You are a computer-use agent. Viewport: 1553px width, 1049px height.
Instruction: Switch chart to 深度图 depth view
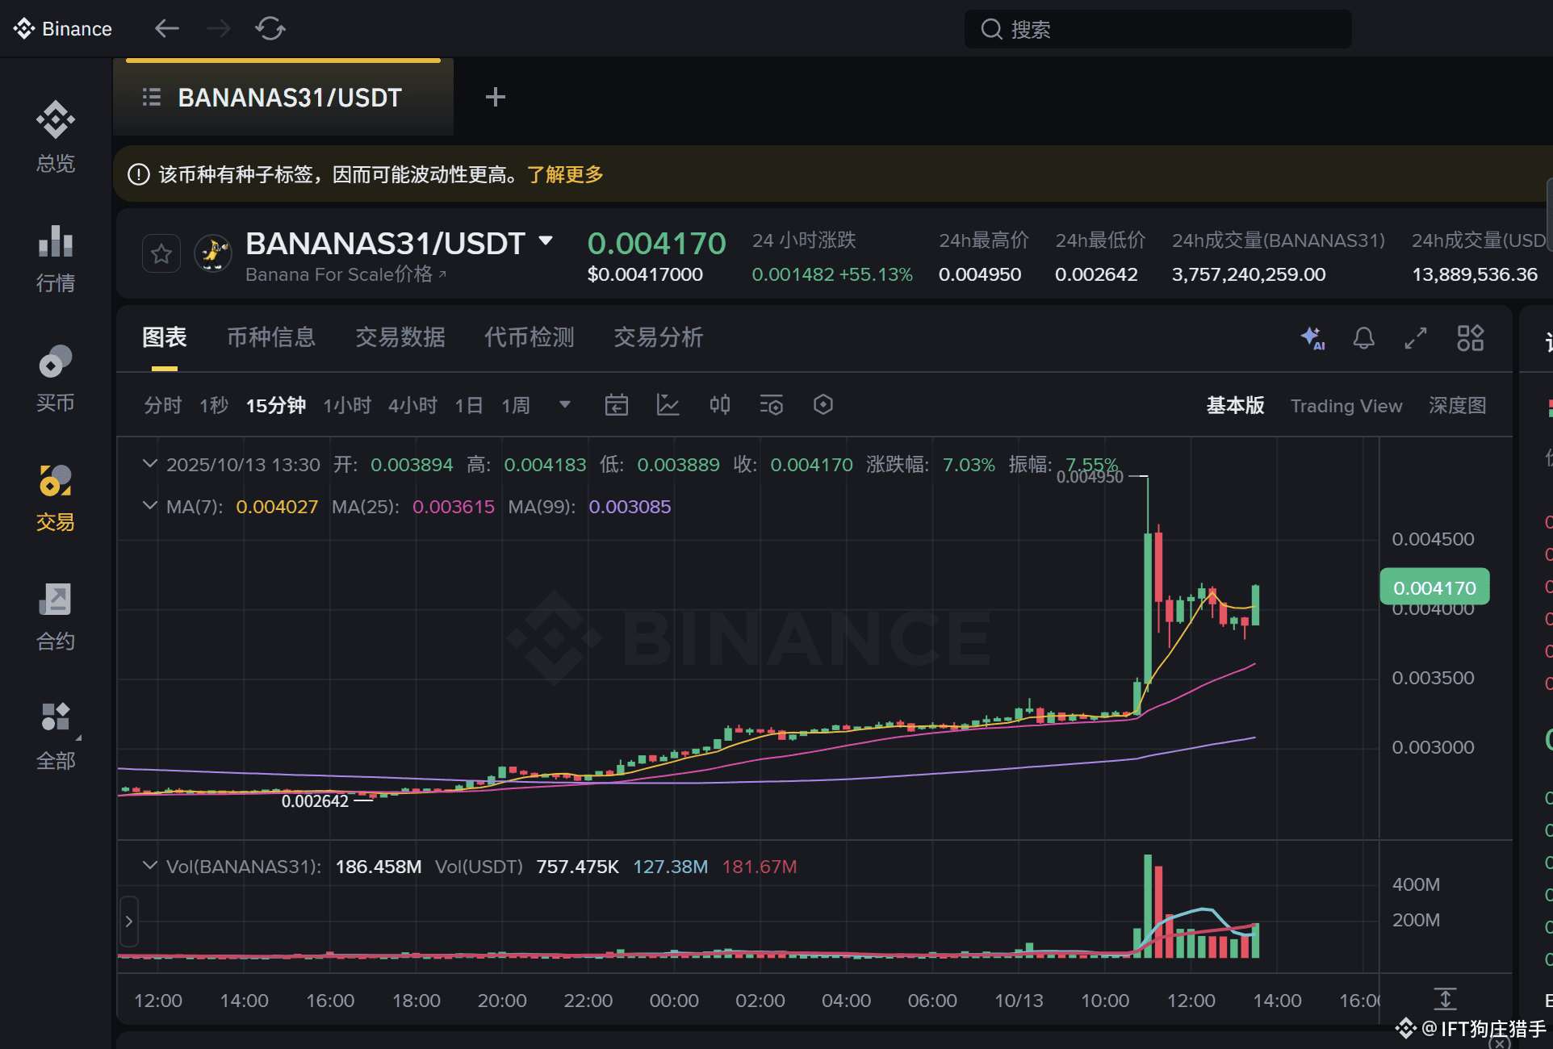1457,406
